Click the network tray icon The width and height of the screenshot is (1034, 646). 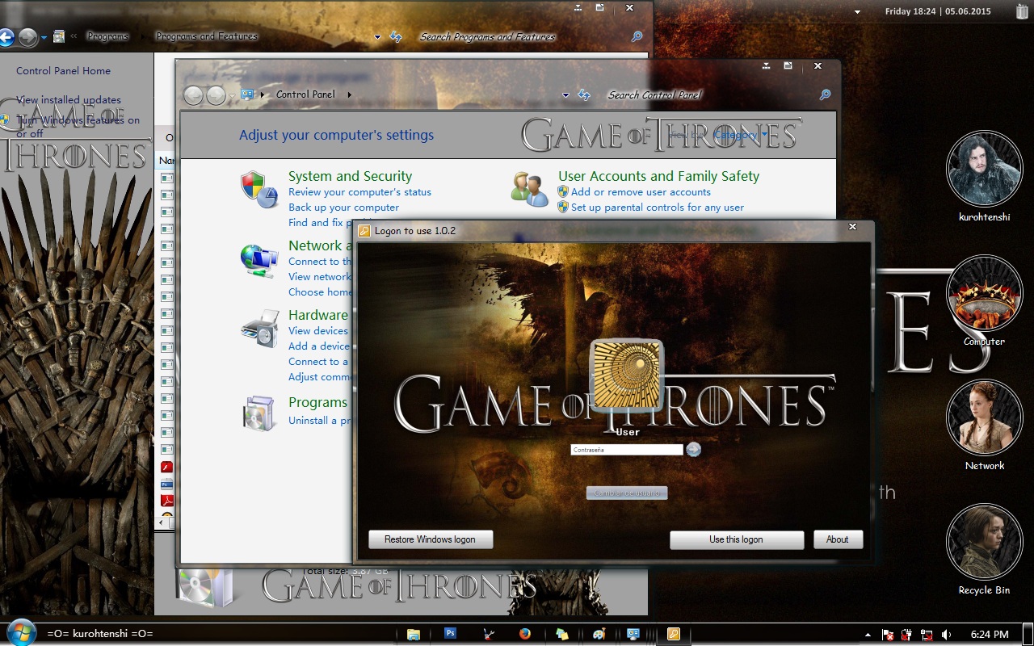(x=927, y=635)
